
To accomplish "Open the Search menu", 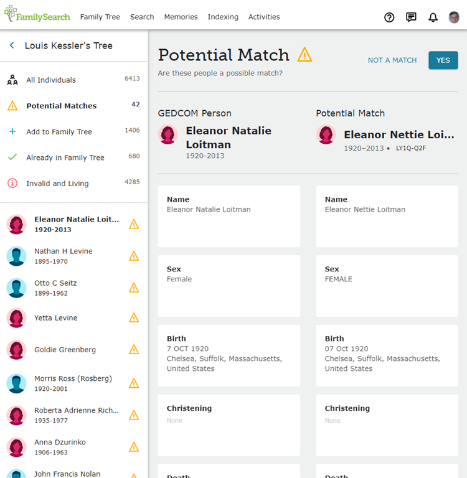I will 142,17.
